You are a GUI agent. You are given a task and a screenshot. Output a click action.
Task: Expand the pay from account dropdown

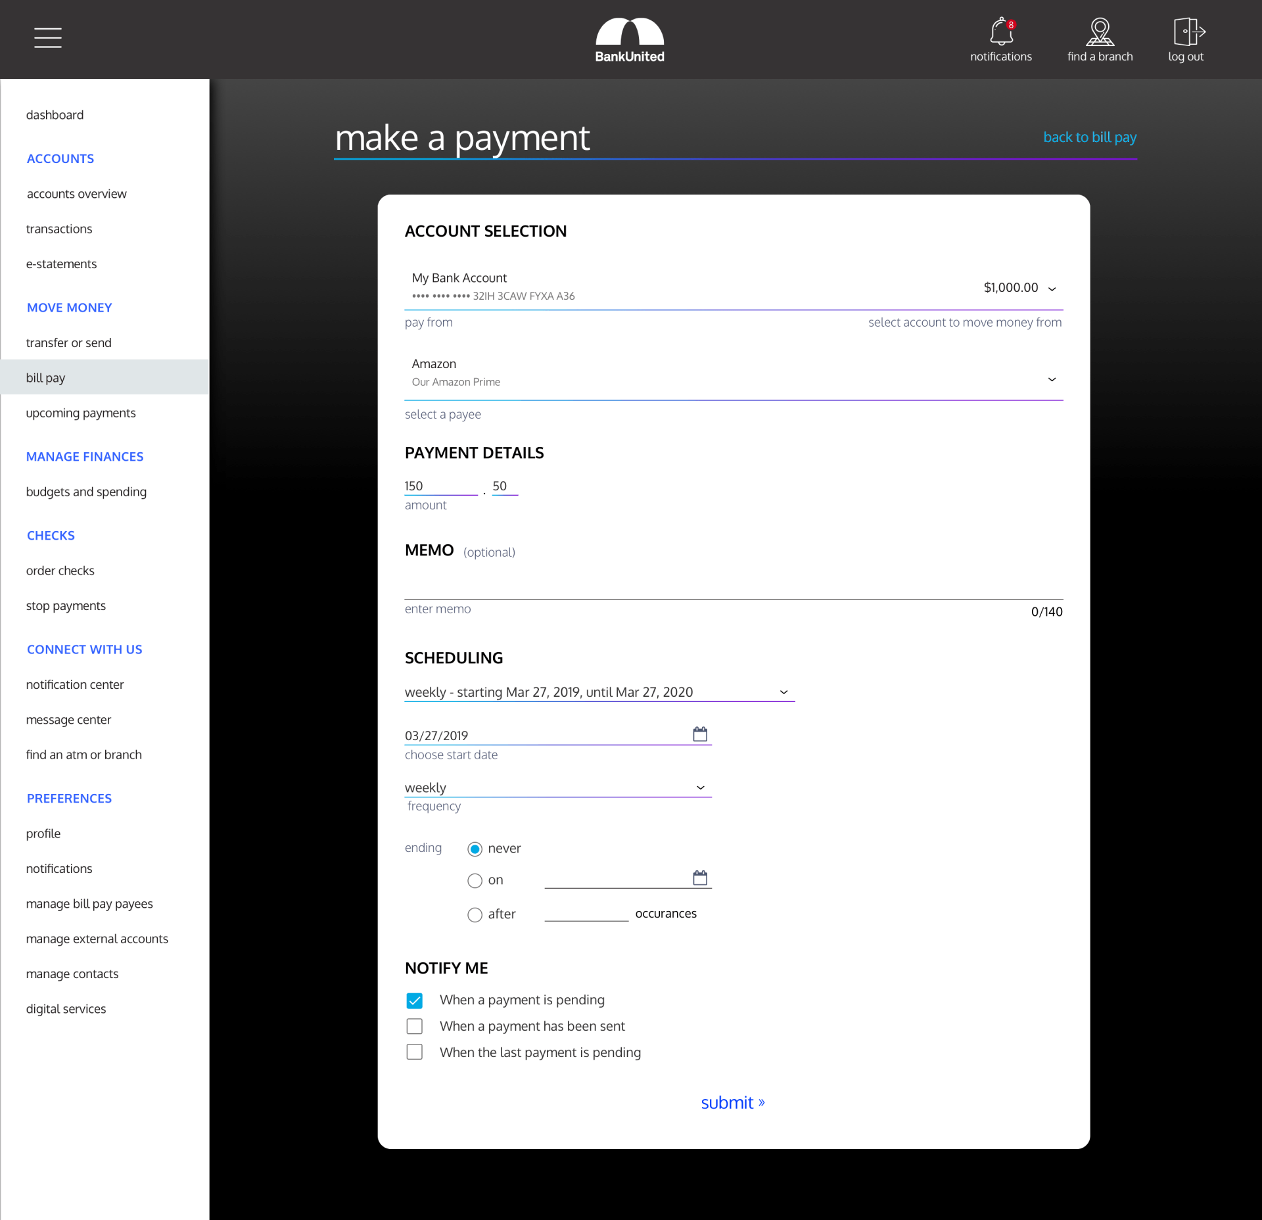tap(1052, 289)
